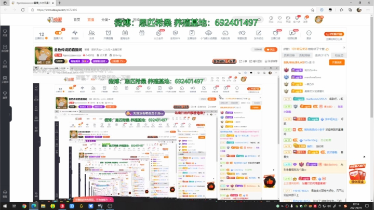Open Windows Start menu
374x210 pixels.
[x=5, y=206]
